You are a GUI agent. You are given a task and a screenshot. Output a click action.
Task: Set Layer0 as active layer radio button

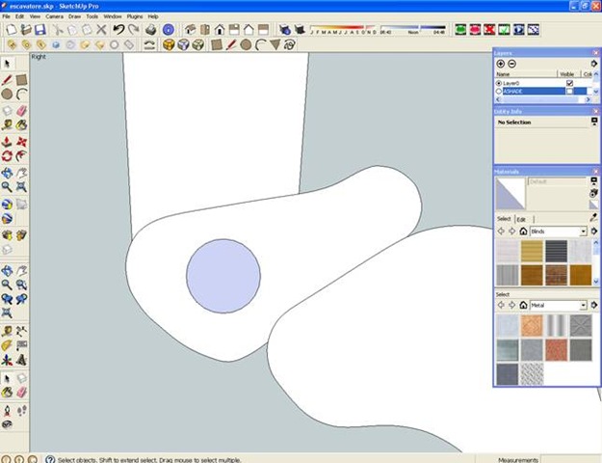tap(499, 83)
